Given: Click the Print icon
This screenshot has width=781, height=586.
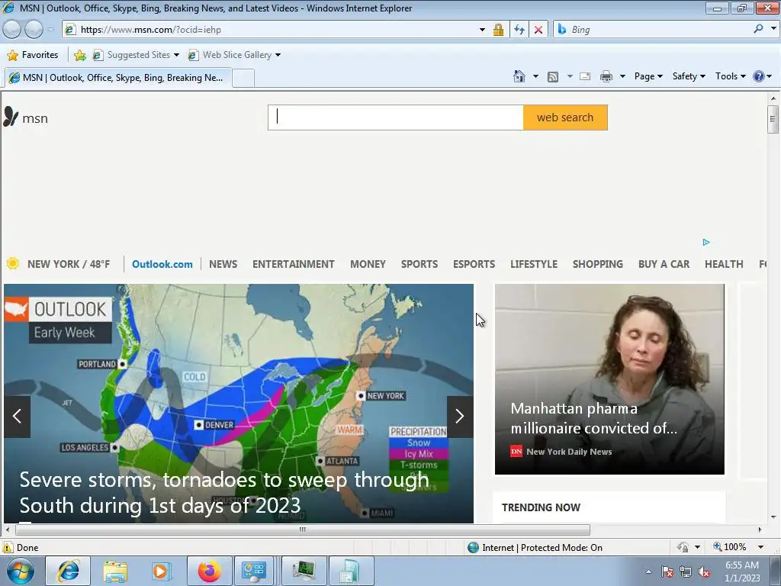Looking at the screenshot, I should pos(606,76).
